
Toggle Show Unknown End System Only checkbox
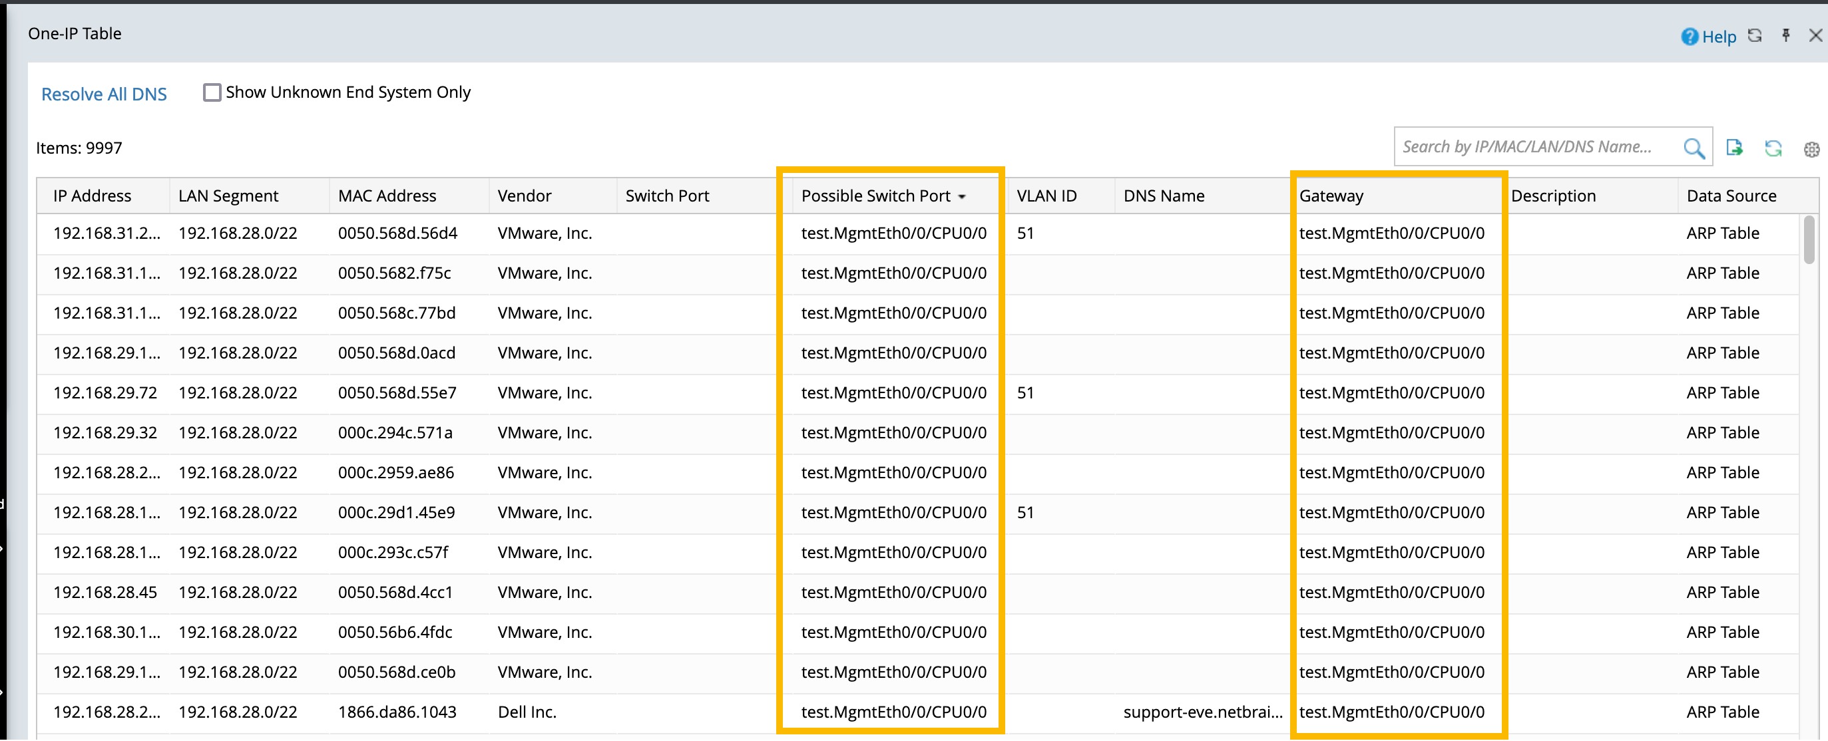tap(212, 92)
